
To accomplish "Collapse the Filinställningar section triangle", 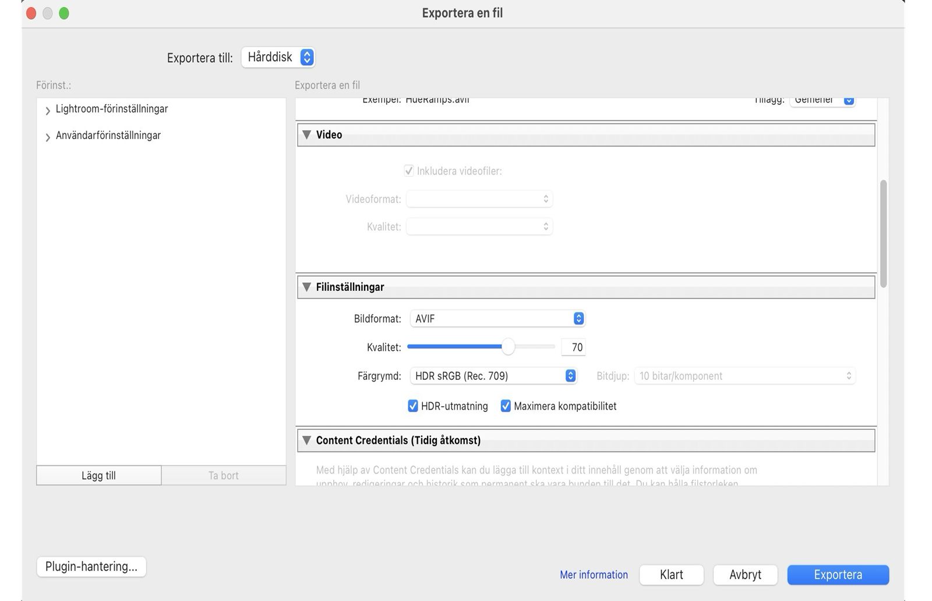I will [x=306, y=287].
